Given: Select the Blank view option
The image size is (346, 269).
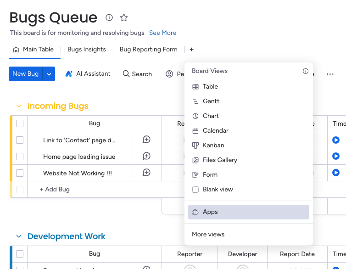Looking at the screenshot, I should pyautogui.click(x=248, y=189).
